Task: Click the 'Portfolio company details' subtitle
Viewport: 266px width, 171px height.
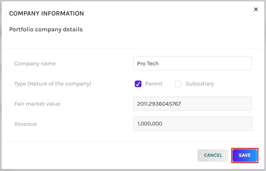Action: tap(46, 30)
